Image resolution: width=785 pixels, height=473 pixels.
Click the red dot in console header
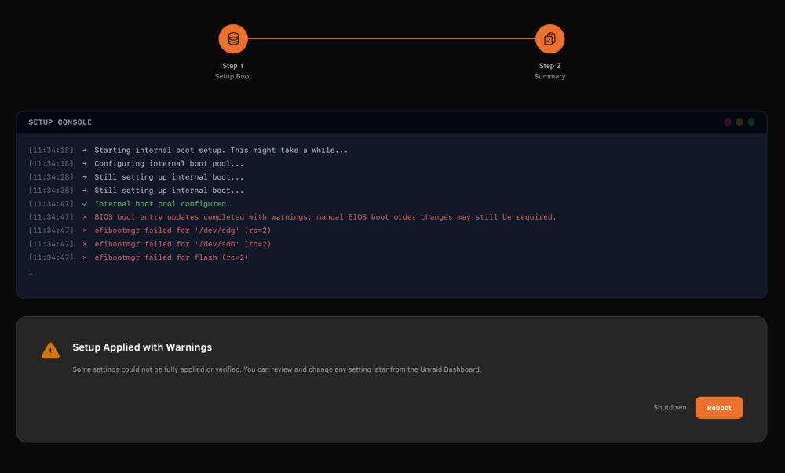(x=728, y=122)
